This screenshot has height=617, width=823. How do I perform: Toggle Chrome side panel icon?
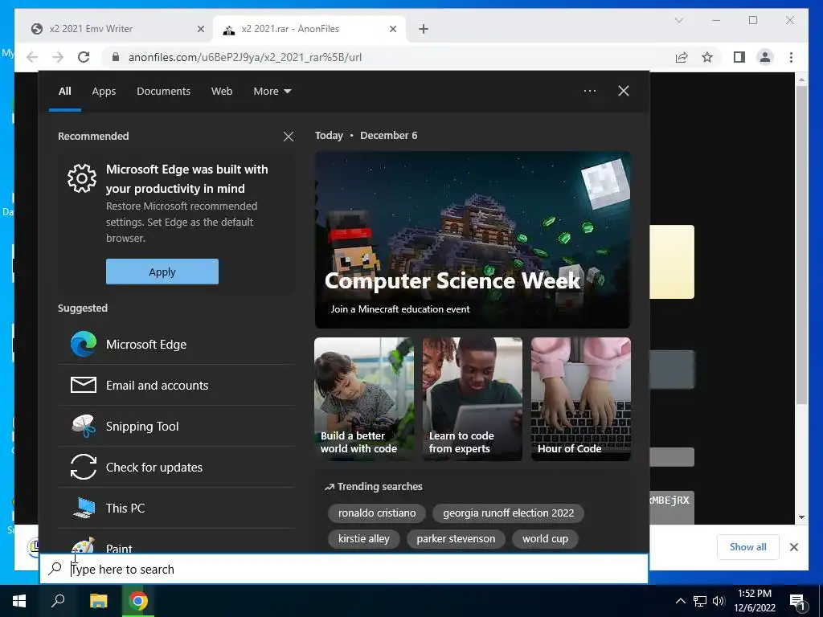739,57
